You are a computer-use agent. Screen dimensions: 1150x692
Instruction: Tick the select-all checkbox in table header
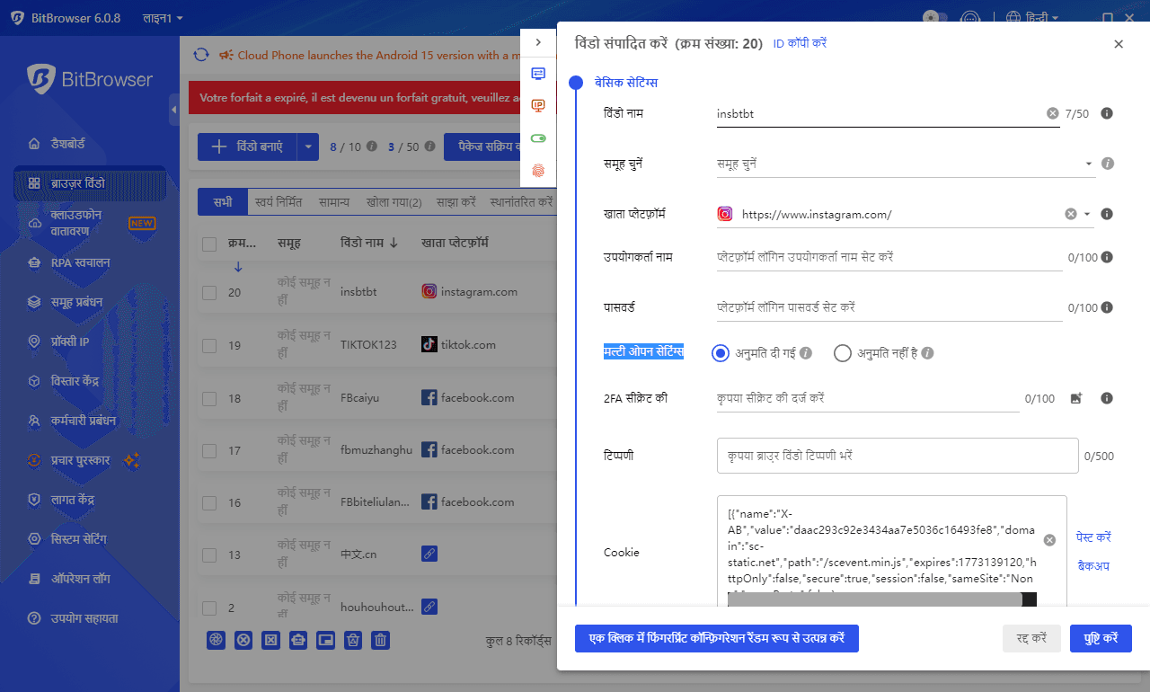[x=209, y=244]
